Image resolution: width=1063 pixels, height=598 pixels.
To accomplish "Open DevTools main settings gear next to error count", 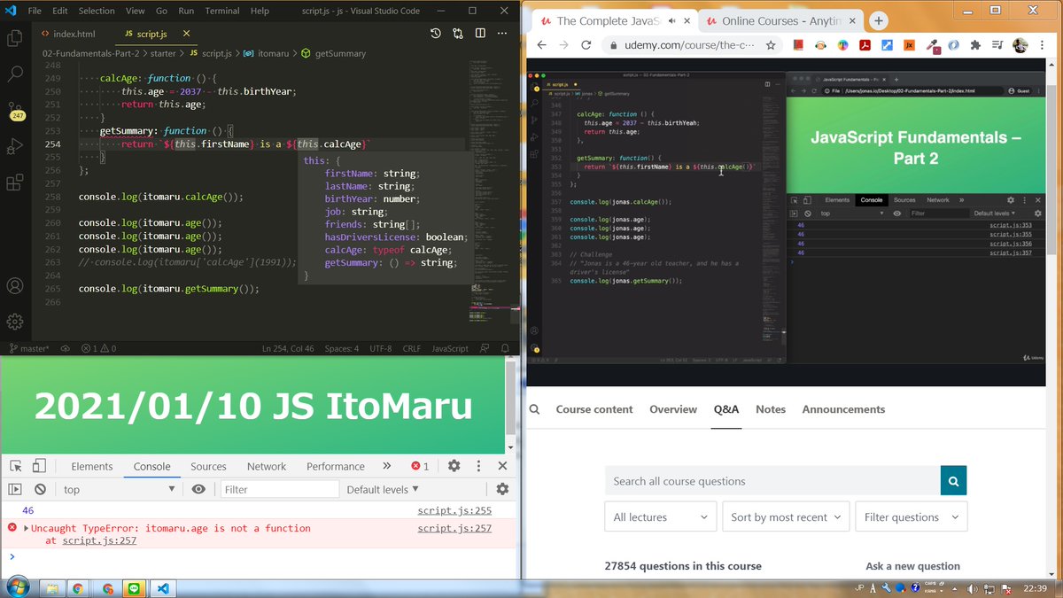I will tap(454, 466).
